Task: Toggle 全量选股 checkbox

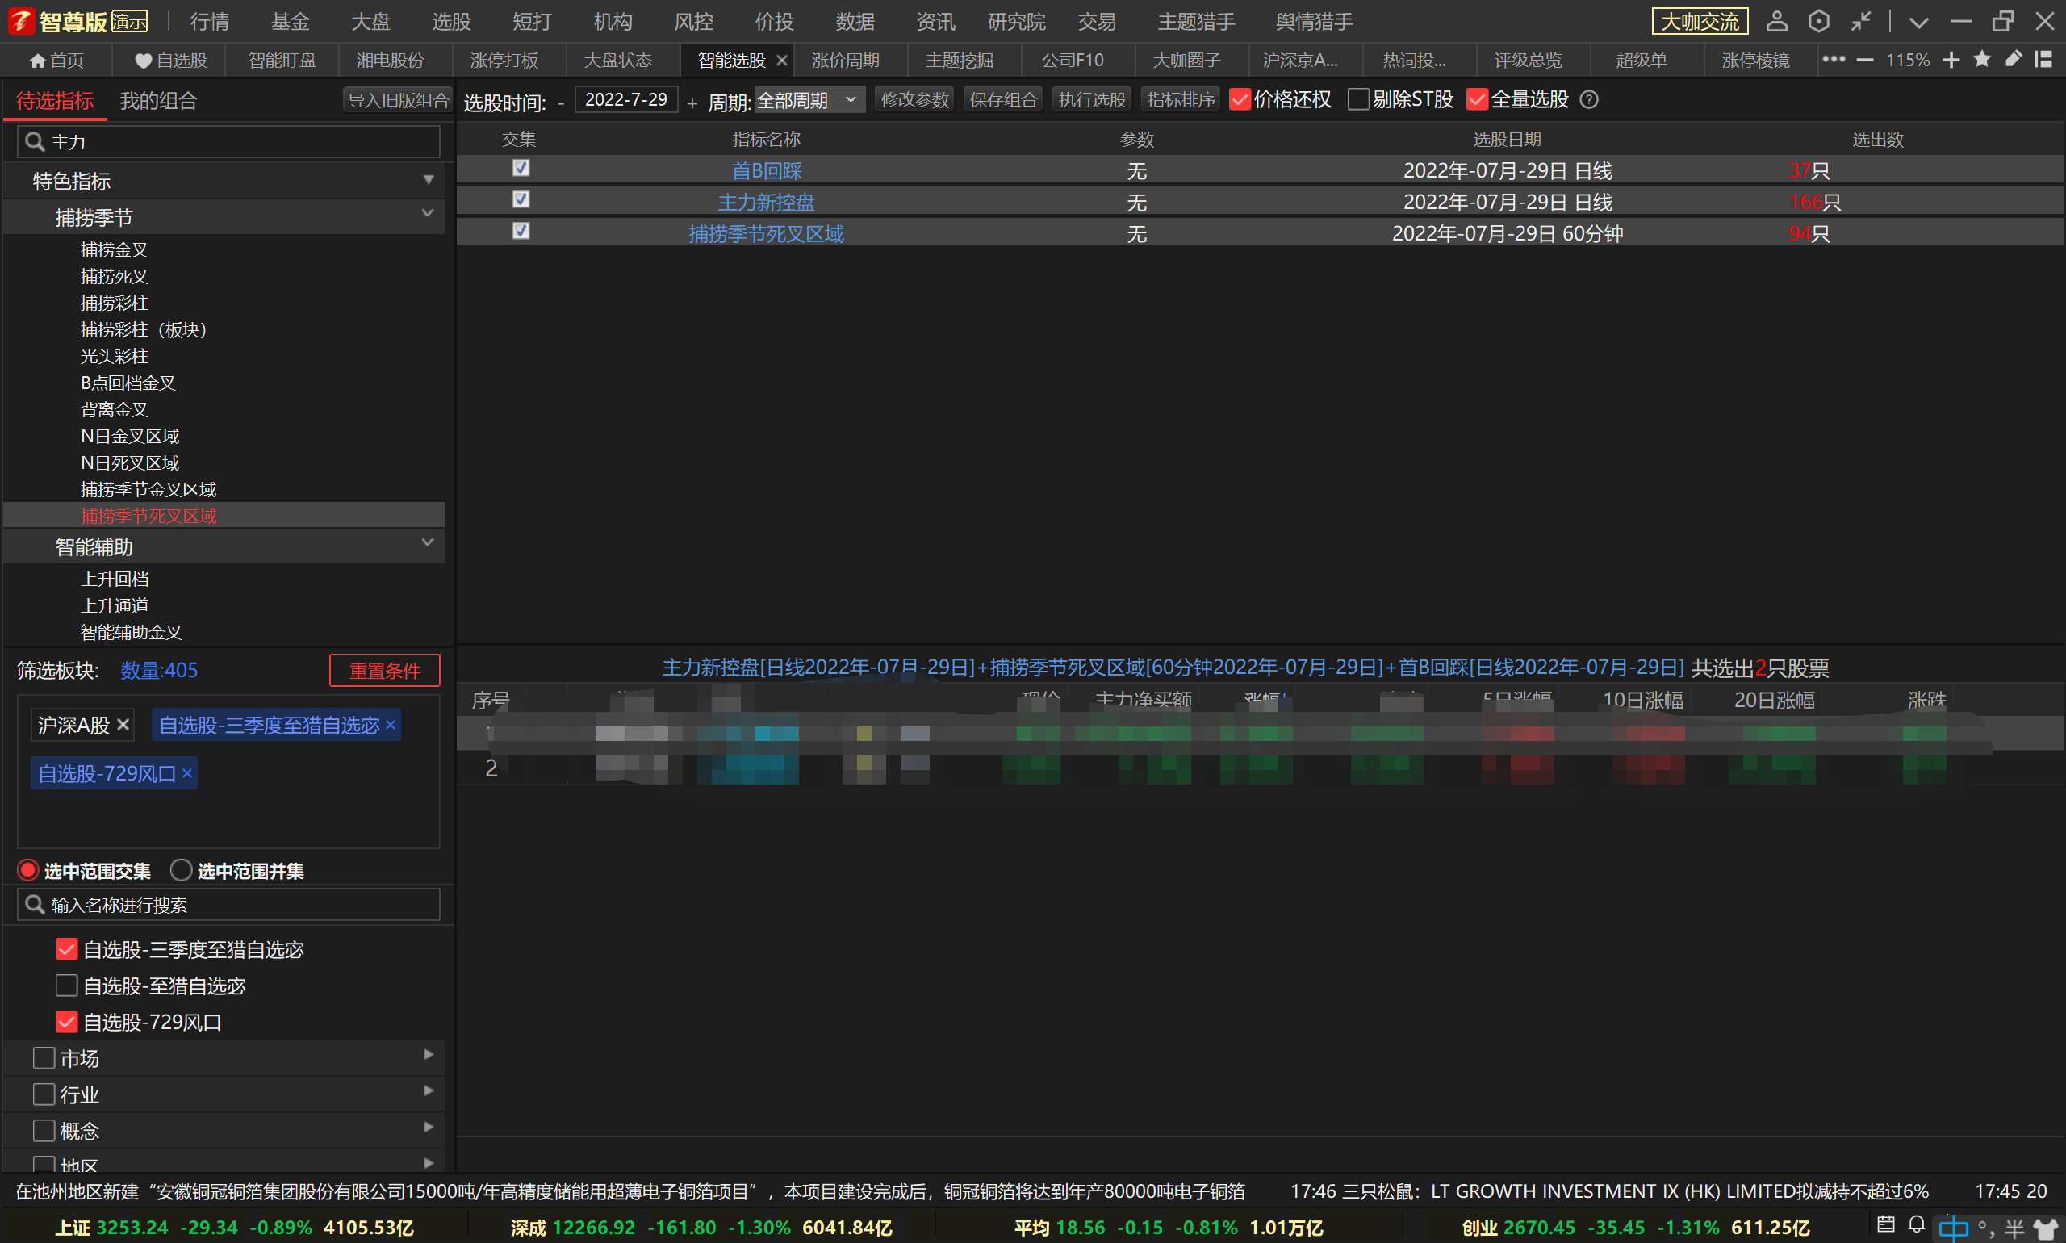Action: tap(1476, 99)
